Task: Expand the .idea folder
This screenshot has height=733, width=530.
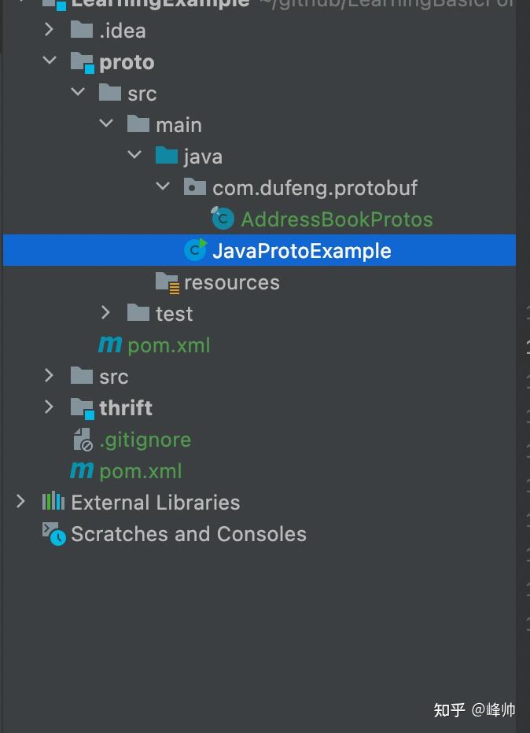Action: click(x=48, y=30)
